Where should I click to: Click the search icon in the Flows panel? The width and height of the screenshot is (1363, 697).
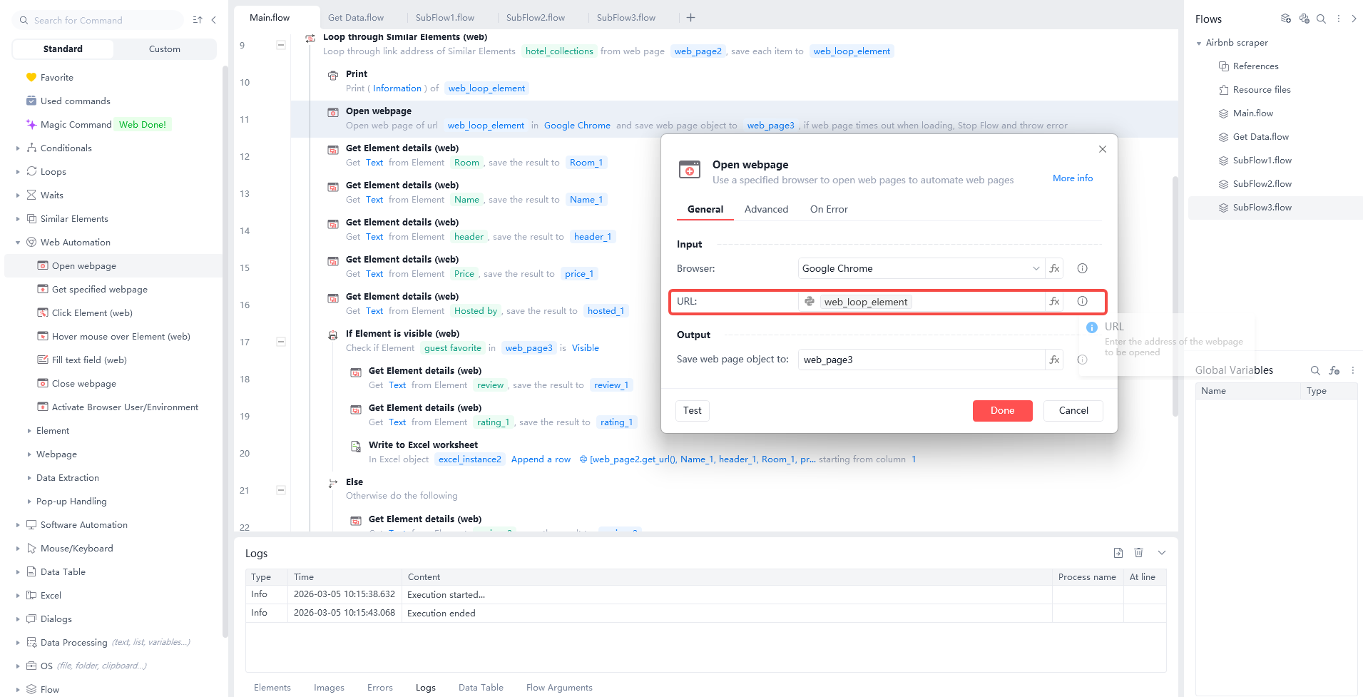click(x=1321, y=19)
